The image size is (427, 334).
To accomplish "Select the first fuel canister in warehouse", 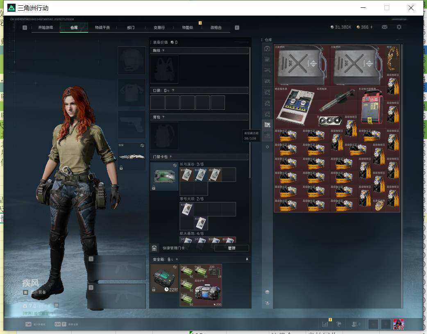I will click(302, 66).
